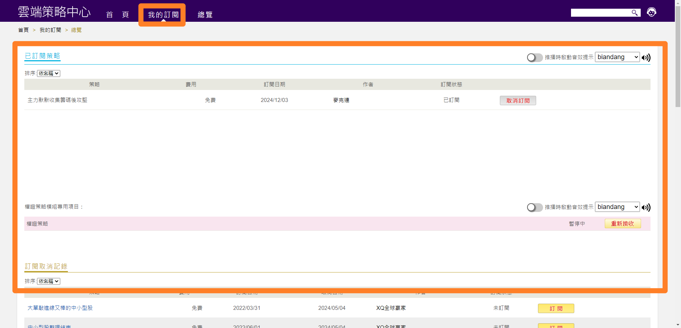Open the user profile avatar icon

click(651, 12)
